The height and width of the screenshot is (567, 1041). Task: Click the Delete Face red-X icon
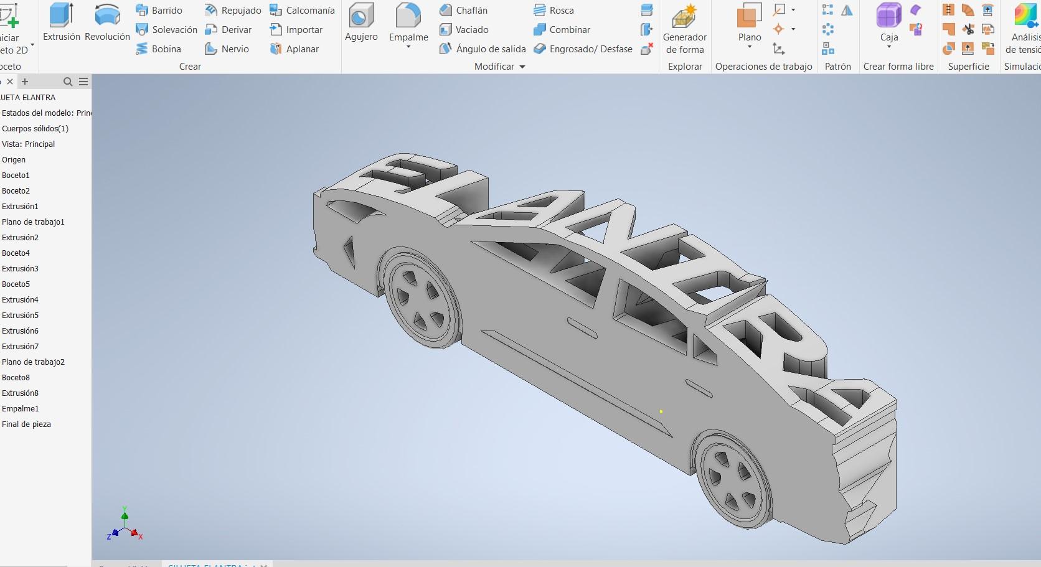647,49
